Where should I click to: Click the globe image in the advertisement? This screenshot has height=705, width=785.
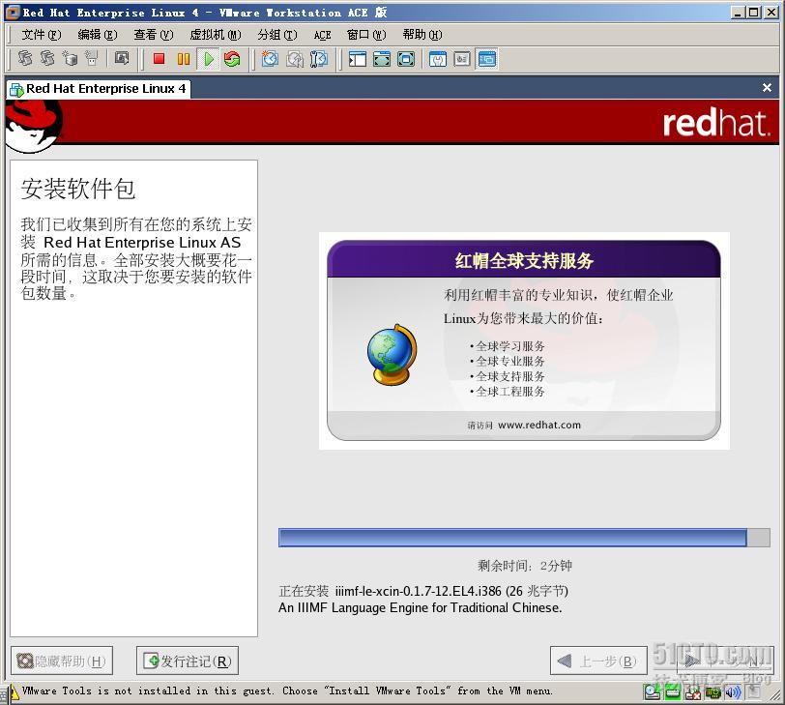(x=392, y=355)
